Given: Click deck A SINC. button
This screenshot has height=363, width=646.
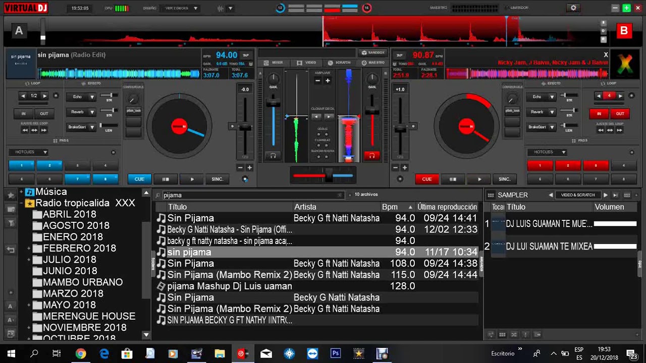Looking at the screenshot, I should [x=218, y=179].
